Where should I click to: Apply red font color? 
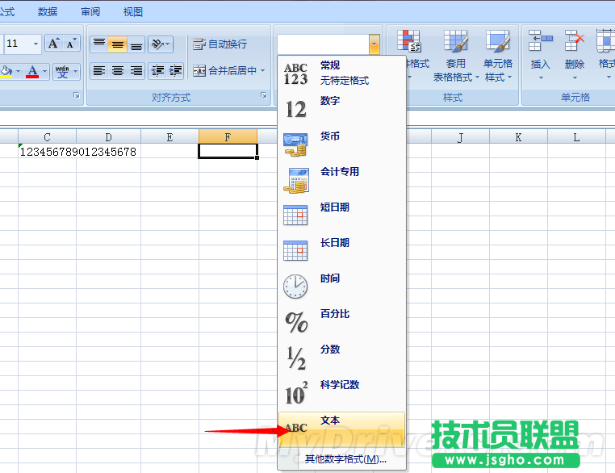click(32, 71)
